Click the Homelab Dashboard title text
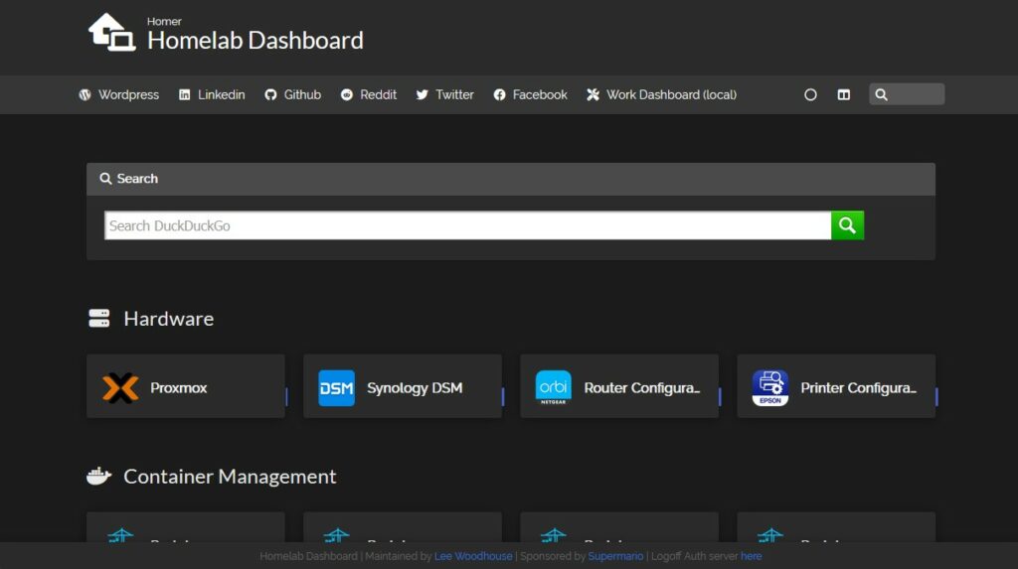The image size is (1018, 569). coord(255,41)
